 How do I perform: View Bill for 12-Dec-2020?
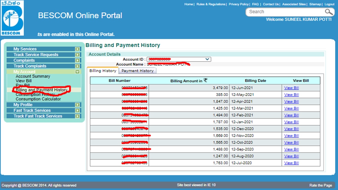point(292,129)
